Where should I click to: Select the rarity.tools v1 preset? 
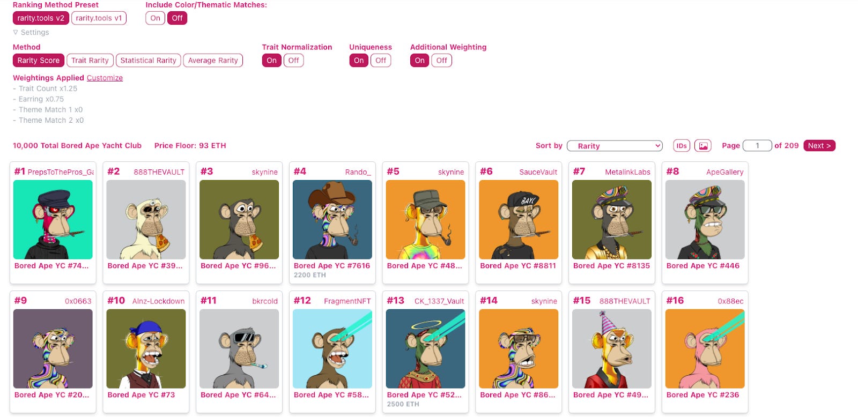coord(99,18)
